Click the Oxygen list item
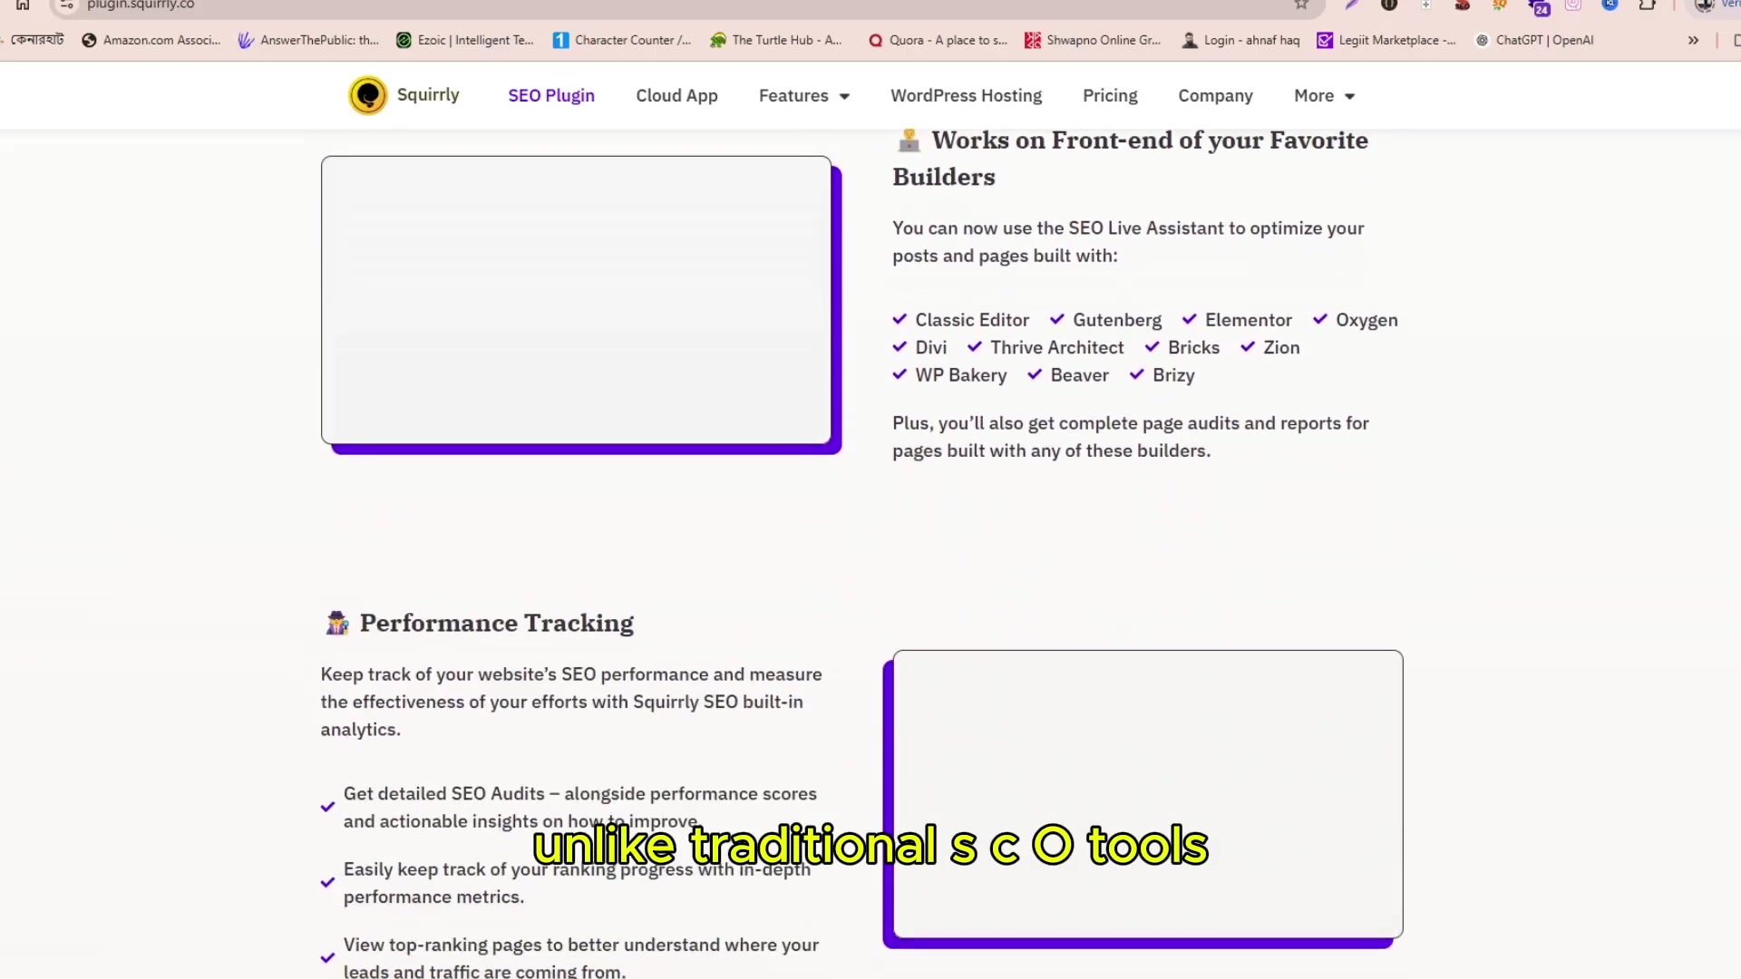 tap(1355, 320)
